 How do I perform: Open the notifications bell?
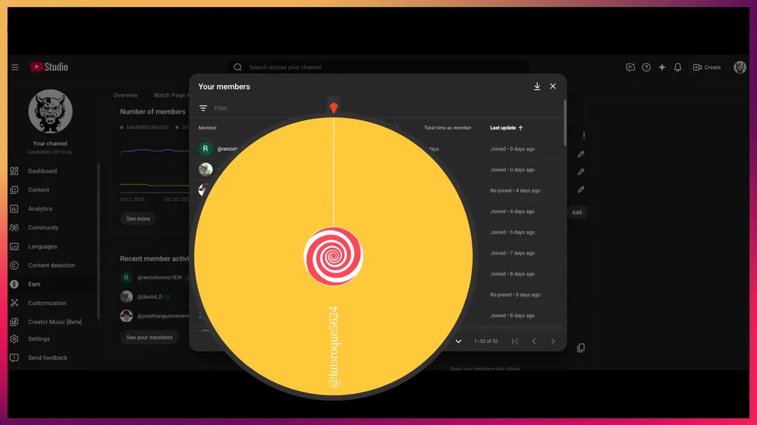point(678,67)
